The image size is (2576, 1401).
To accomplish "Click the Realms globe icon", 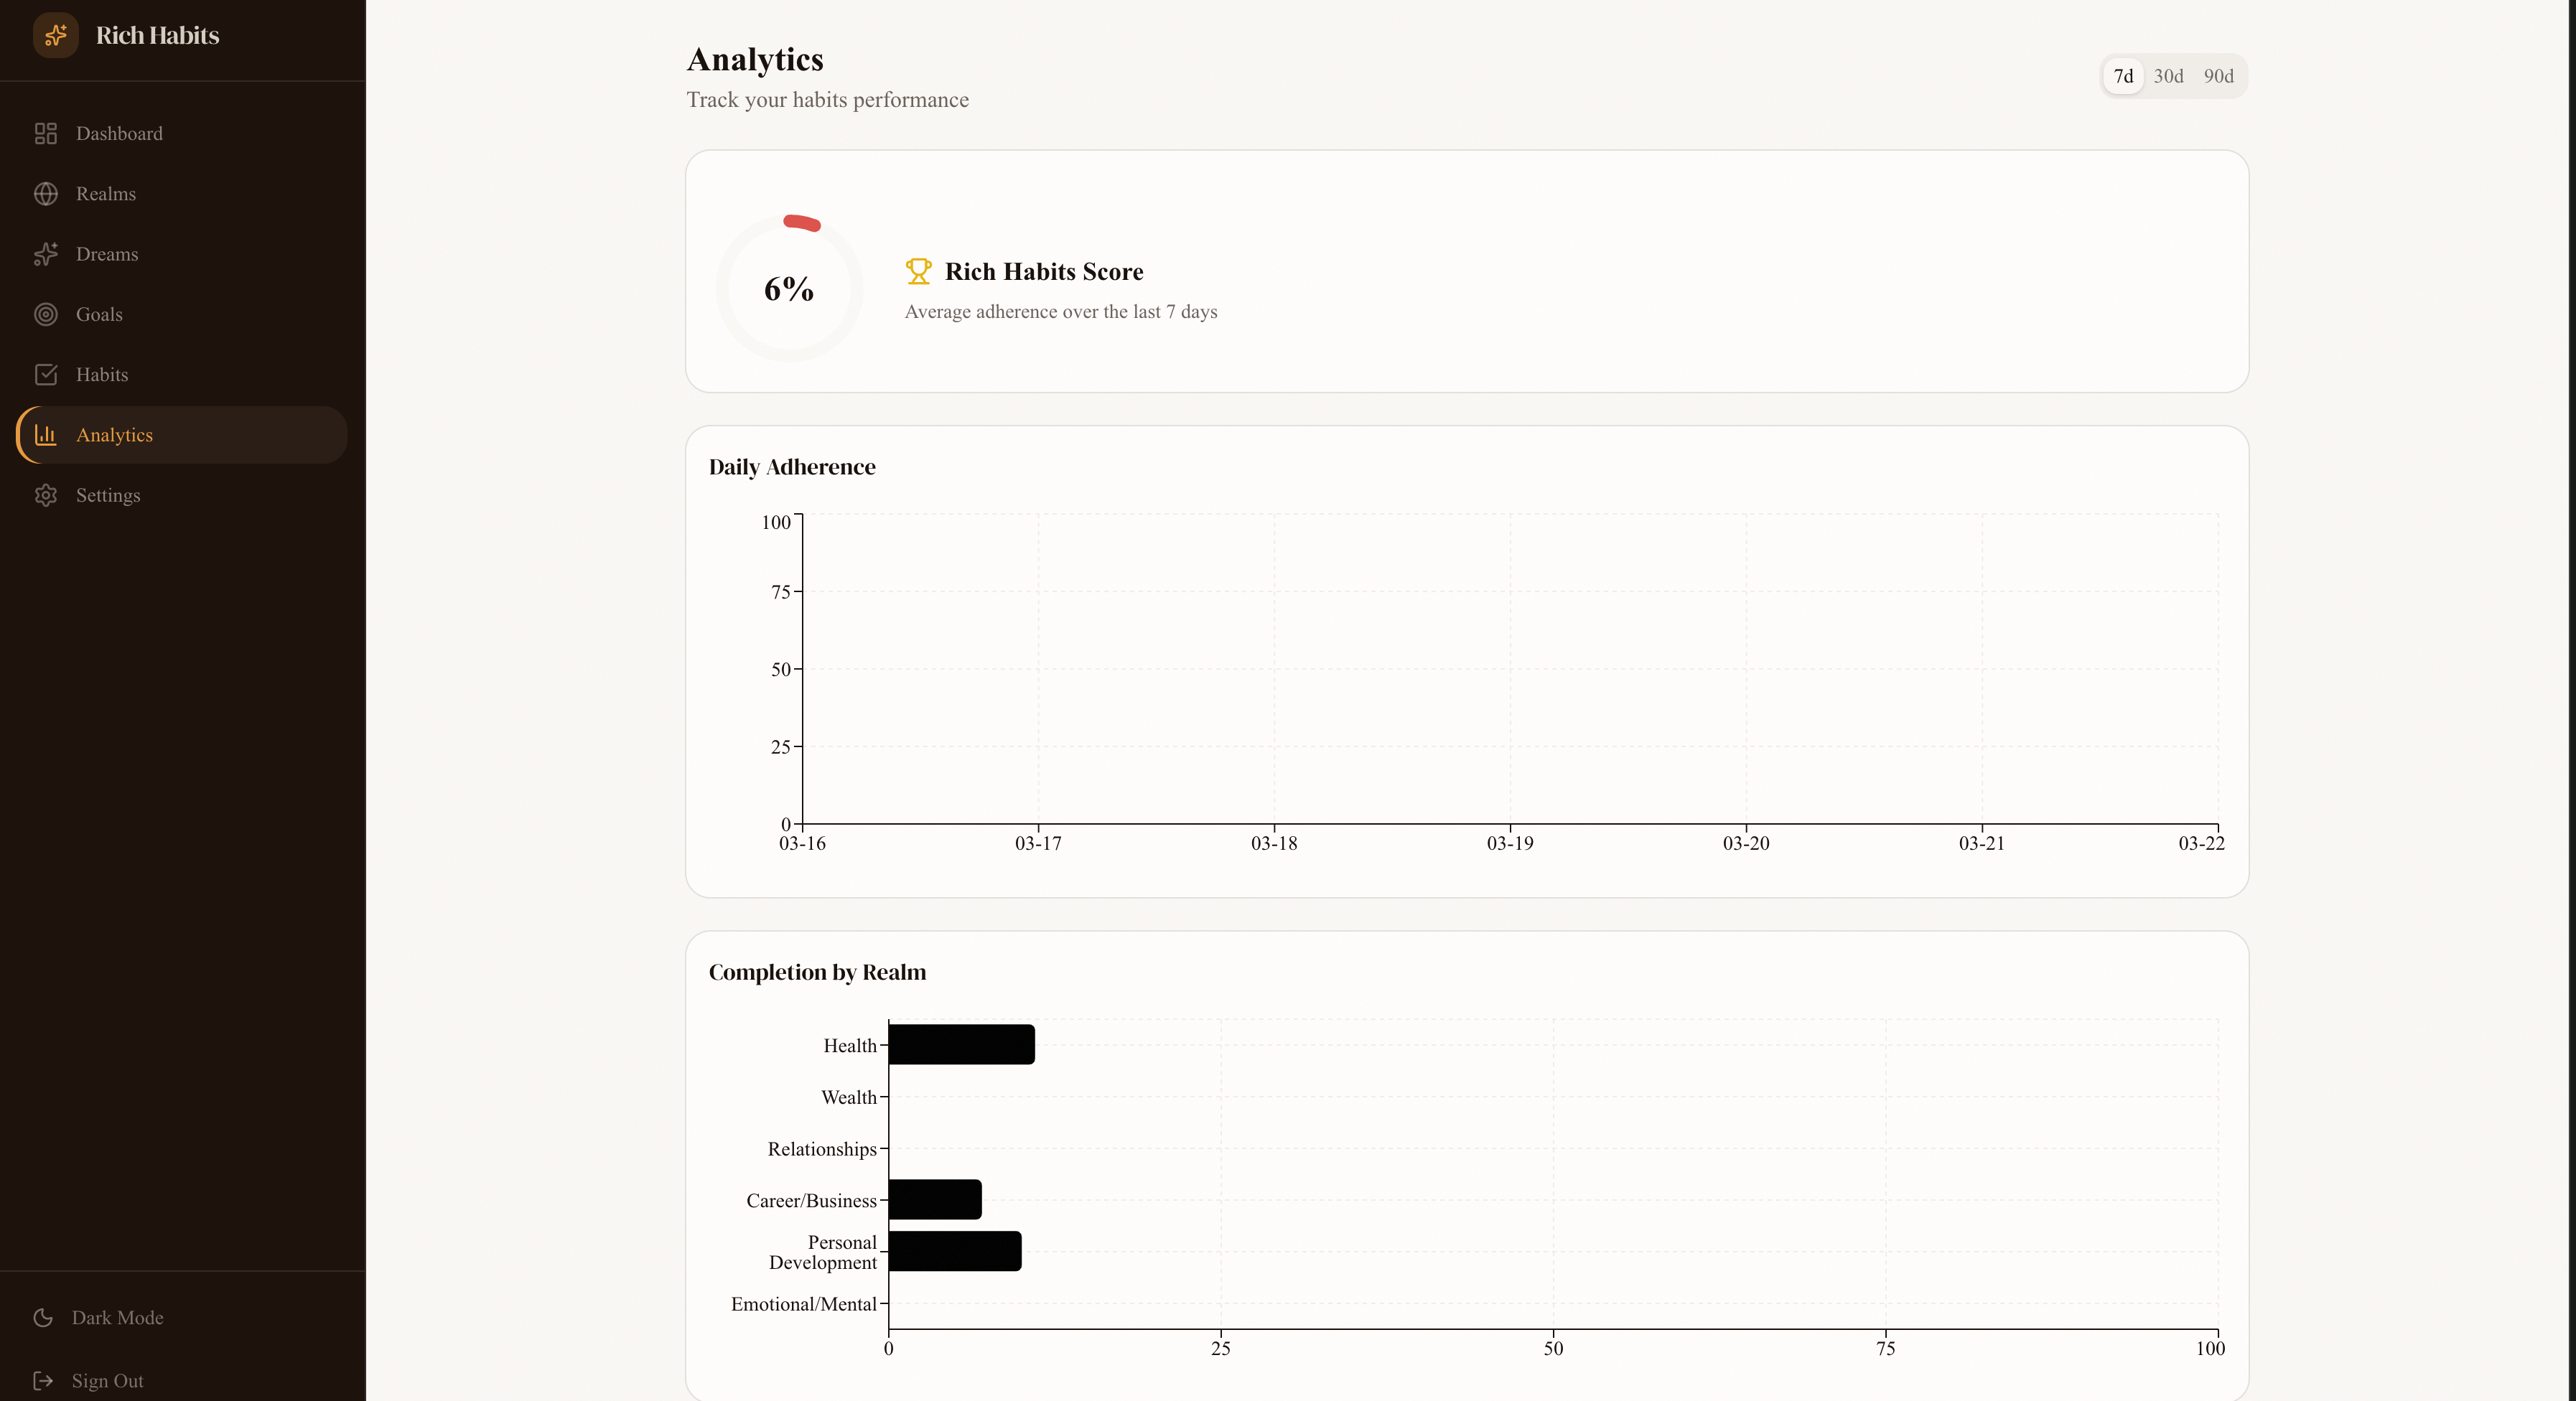I will click(x=46, y=194).
